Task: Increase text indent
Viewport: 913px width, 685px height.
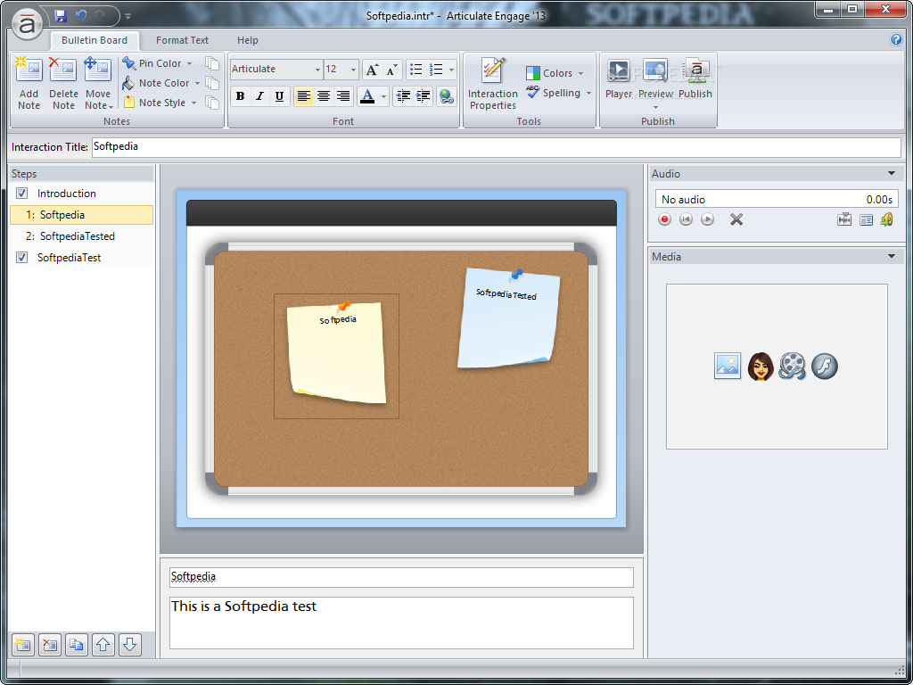Action: coord(424,96)
